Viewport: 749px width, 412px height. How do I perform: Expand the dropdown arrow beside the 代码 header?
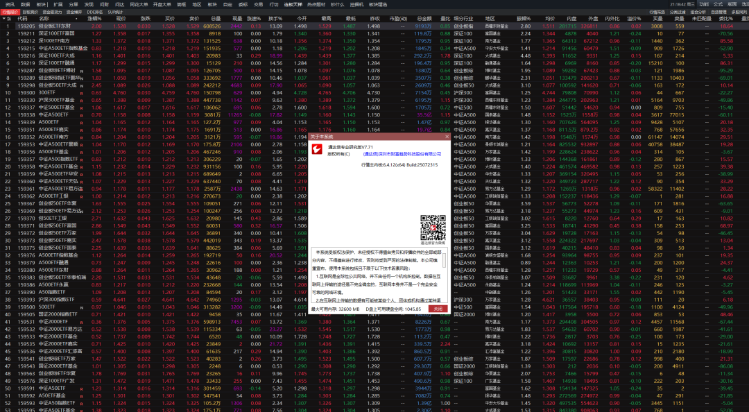[7, 19]
